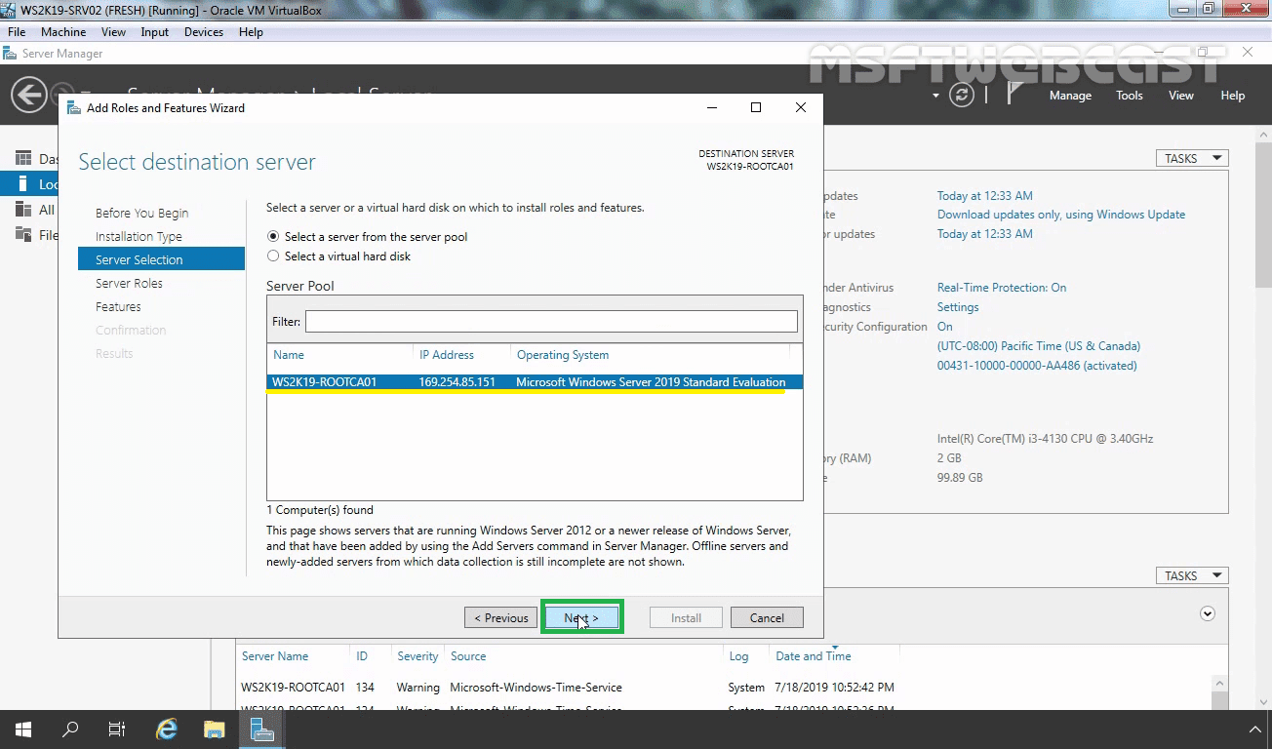Sort events by Date and Time column
Screen dimensions: 1272x749
(813, 656)
